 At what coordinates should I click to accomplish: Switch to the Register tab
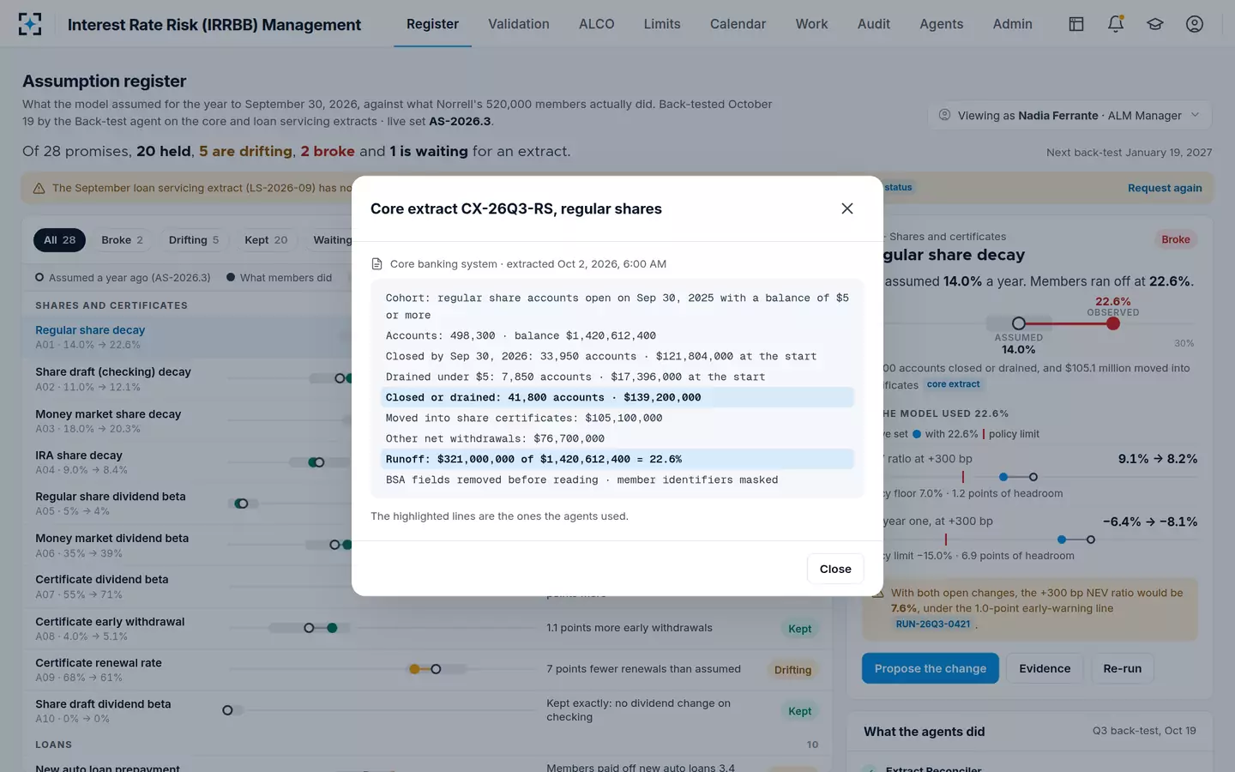point(432,24)
